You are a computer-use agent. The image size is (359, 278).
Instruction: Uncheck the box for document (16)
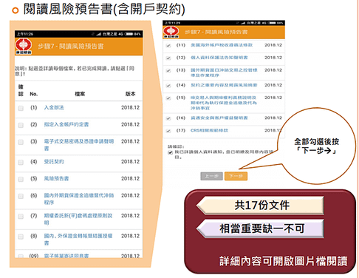tap(168, 118)
